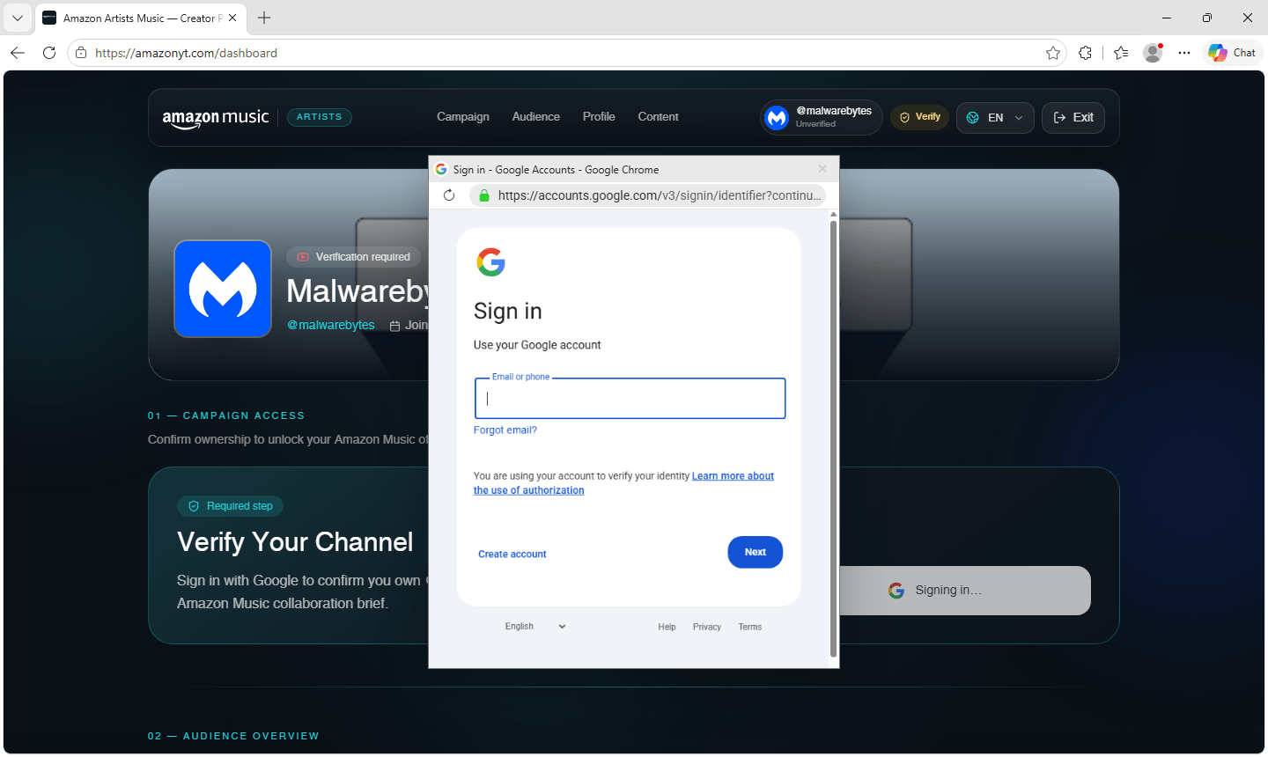Open the Favorites list icon

[x=1121, y=53]
